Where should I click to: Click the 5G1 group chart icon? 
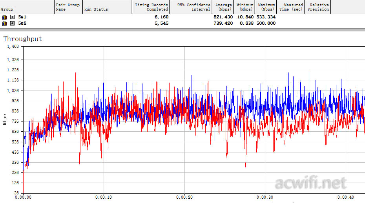point(5,17)
